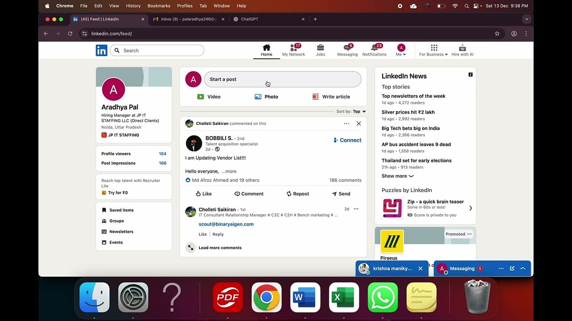Open the LinkedIn logo home link

[x=101, y=50]
